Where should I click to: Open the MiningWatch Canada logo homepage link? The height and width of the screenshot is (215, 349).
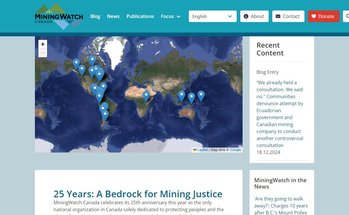click(x=59, y=16)
